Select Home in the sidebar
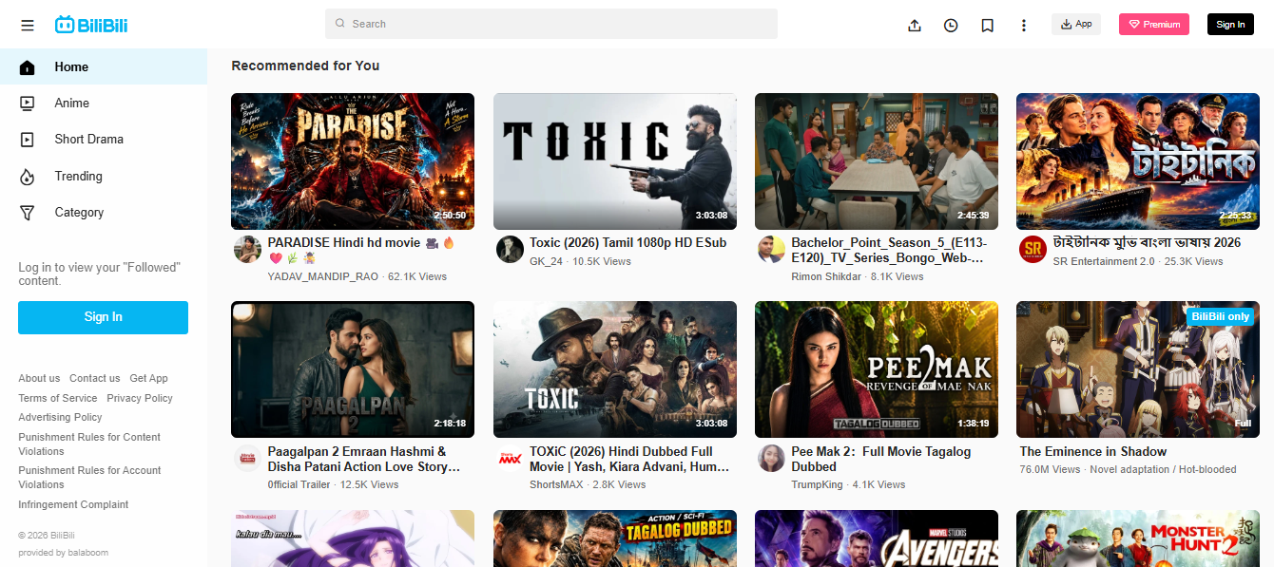This screenshot has width=1274, height=567. pos(104,67)
